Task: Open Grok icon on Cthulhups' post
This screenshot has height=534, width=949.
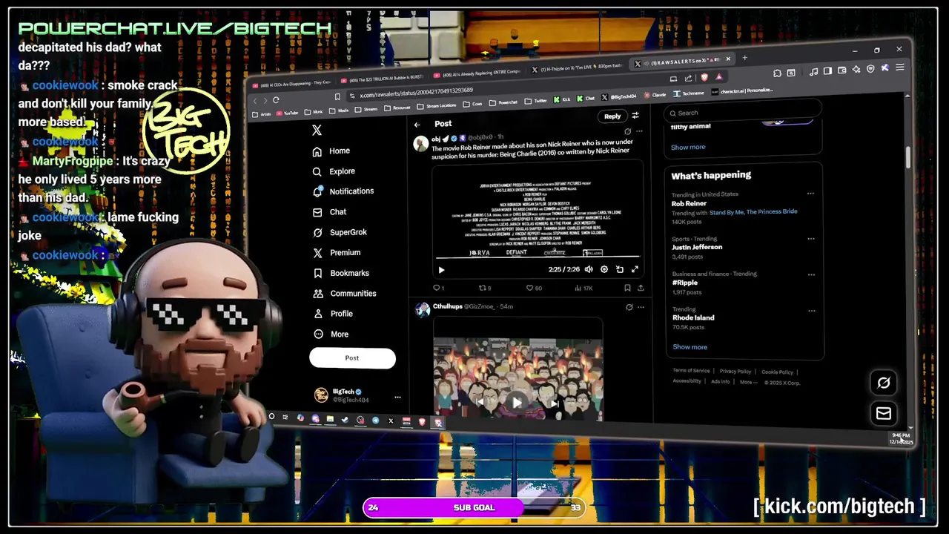Action: click(629, 307)
